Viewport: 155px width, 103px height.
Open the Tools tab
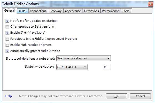[x=126, y=11]
